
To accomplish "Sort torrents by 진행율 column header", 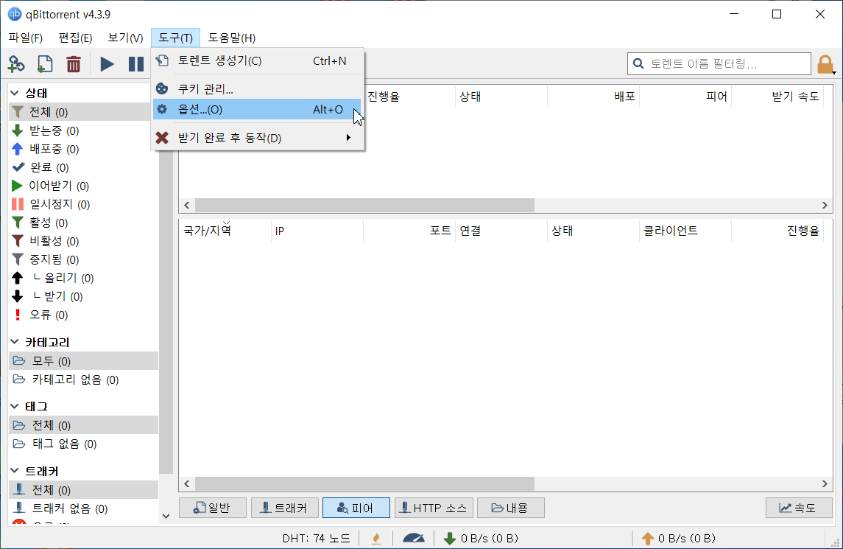I will click(409, 97).
